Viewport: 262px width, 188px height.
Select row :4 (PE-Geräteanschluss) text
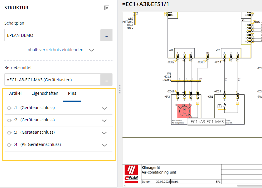pos(37,144)
